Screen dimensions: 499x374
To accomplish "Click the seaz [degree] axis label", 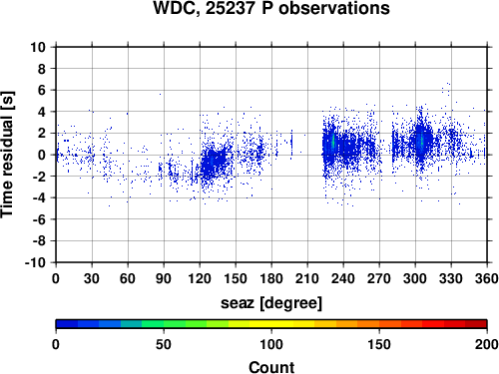I will click(271, 303).
